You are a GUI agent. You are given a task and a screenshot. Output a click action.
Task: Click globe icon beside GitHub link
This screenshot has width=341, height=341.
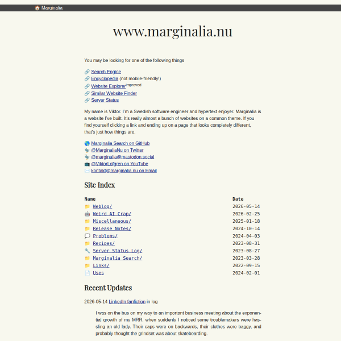tap(87, 143)
